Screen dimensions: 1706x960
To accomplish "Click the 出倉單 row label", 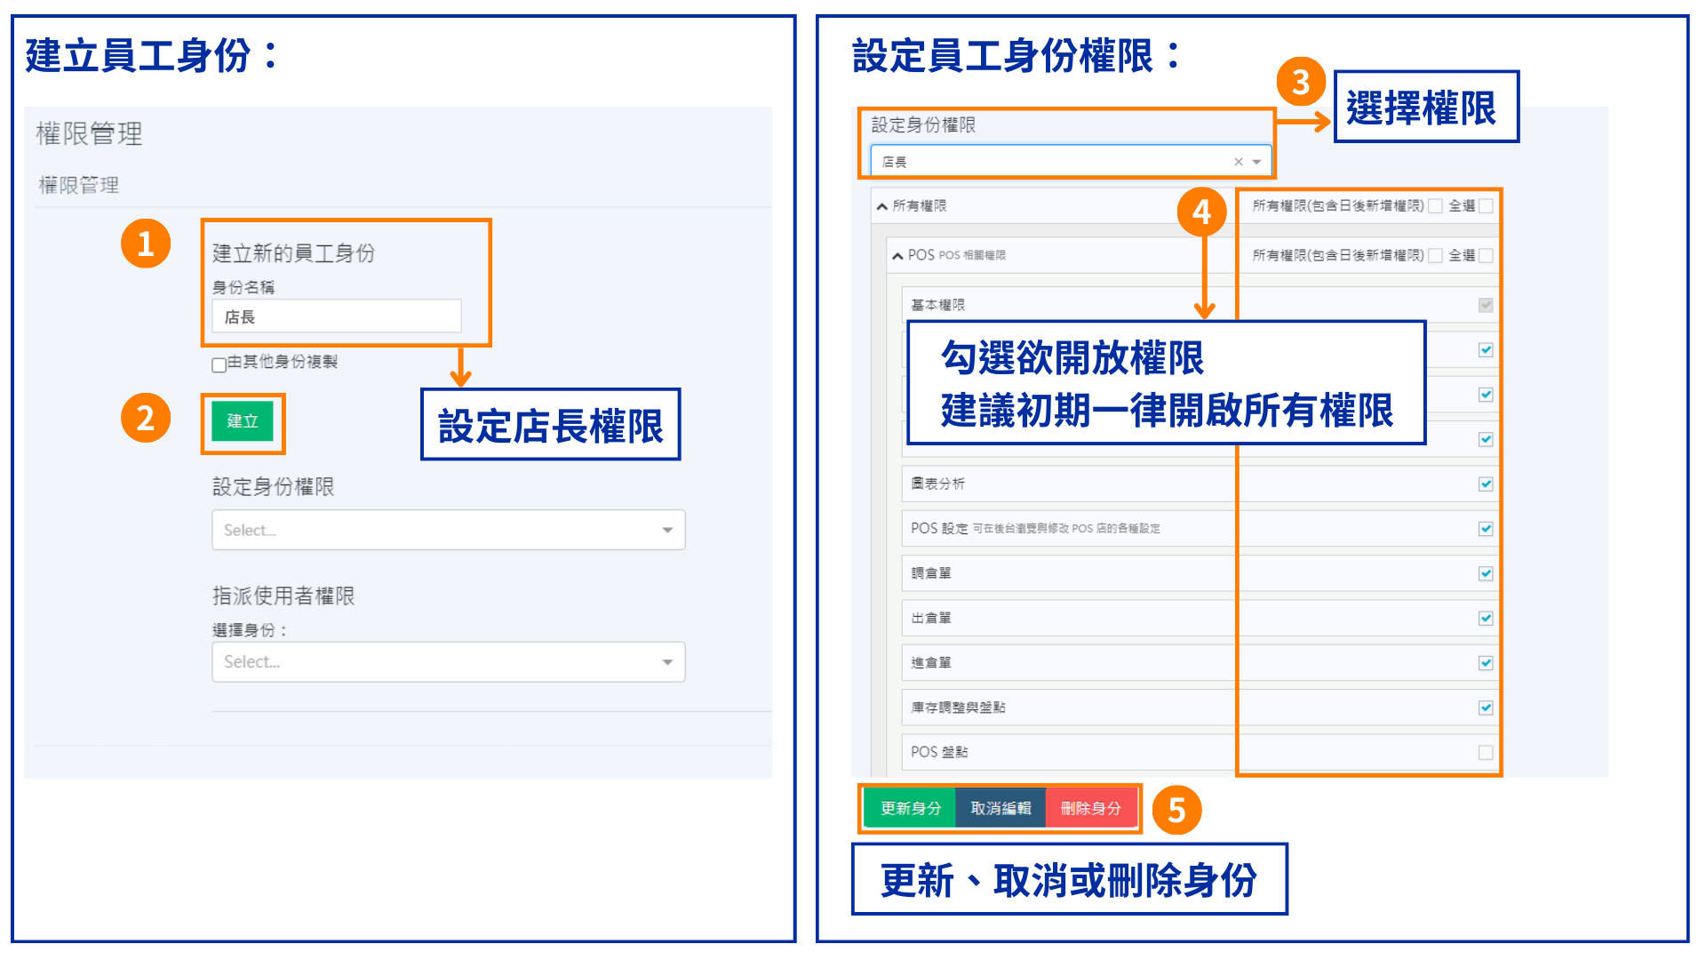I will pos(931,618).
